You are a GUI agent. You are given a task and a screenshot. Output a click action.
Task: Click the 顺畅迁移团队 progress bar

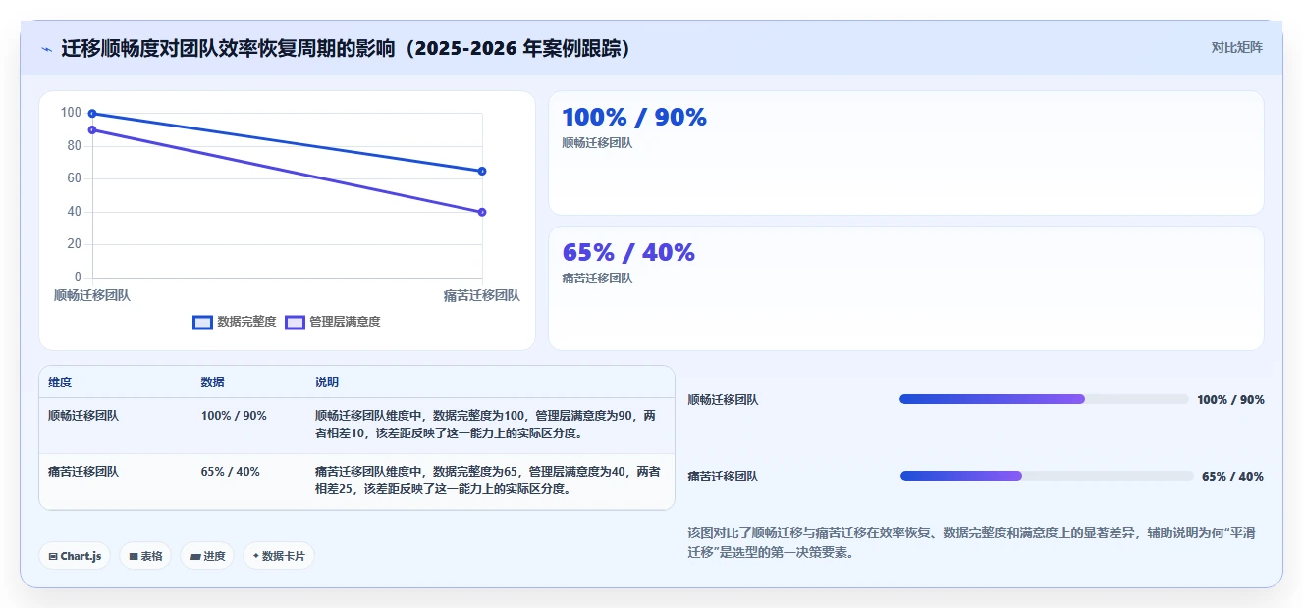tap(1044, 399)
